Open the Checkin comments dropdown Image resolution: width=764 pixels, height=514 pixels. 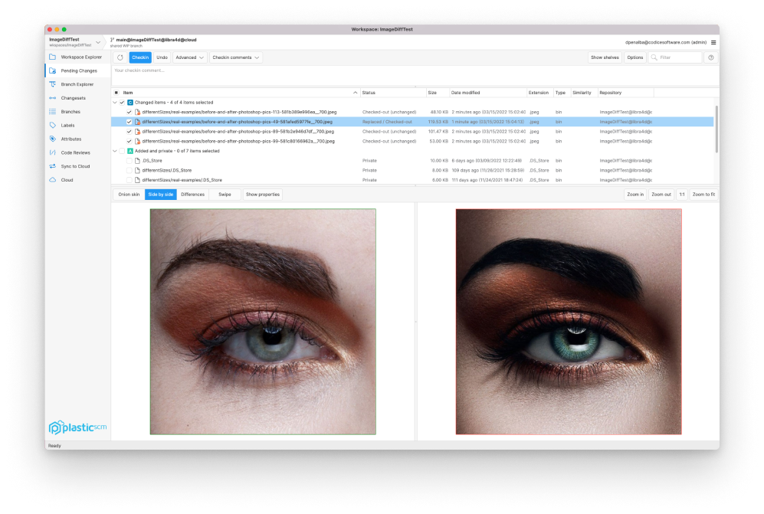coord(236,57)
